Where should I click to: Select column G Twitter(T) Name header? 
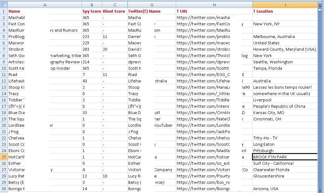151,4
